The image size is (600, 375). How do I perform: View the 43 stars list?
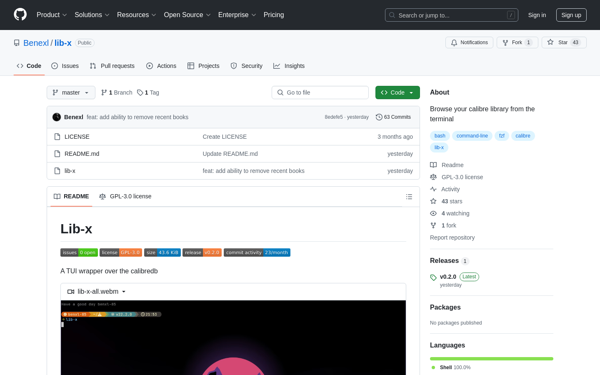446,201
